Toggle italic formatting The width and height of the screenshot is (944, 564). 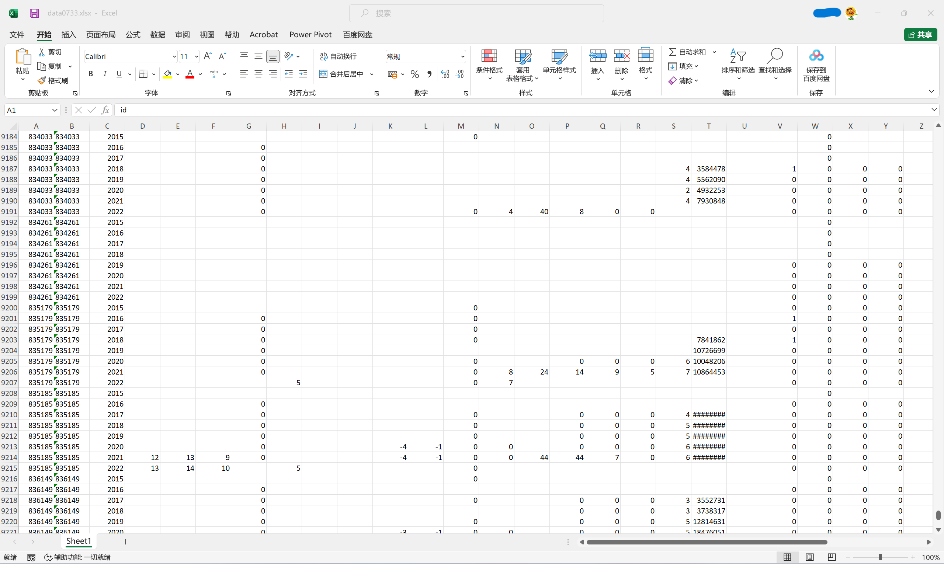coord(105,74)
